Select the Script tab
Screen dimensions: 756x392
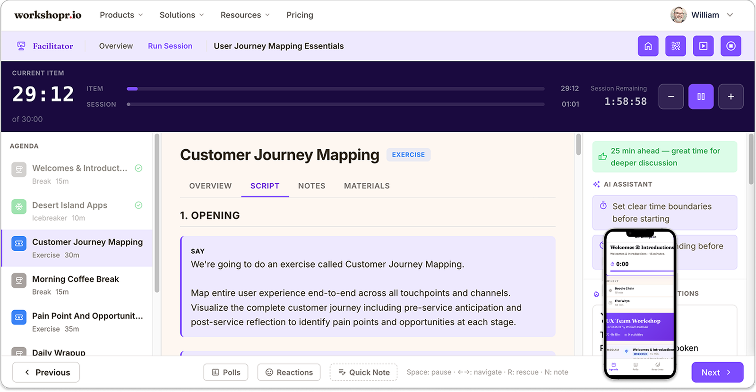point(265,186)
